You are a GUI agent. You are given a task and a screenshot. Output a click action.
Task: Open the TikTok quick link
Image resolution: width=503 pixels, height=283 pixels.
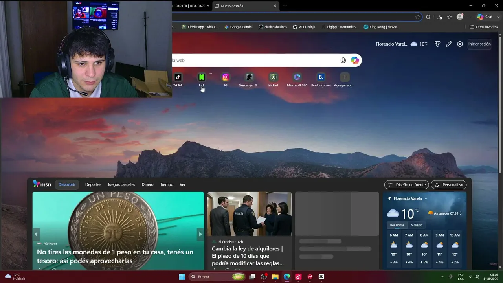tap(178, 80)
